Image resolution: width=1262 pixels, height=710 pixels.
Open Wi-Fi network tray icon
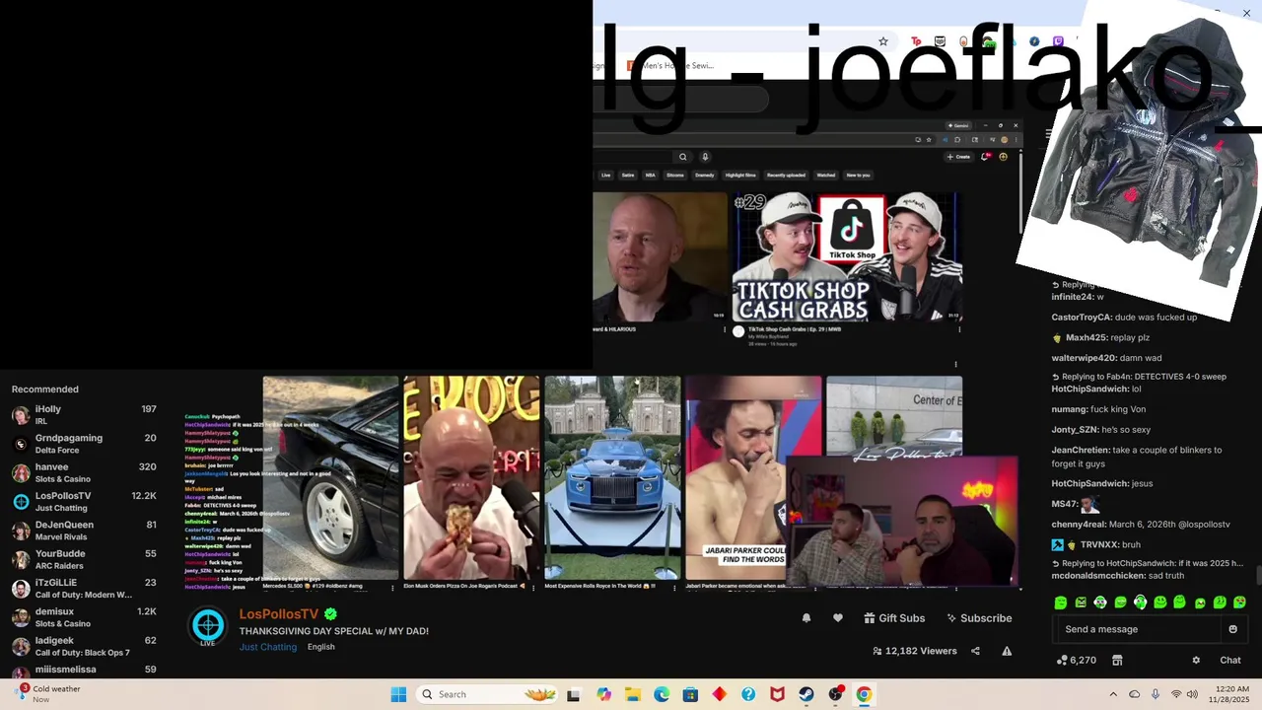(x=1175, y=694)
